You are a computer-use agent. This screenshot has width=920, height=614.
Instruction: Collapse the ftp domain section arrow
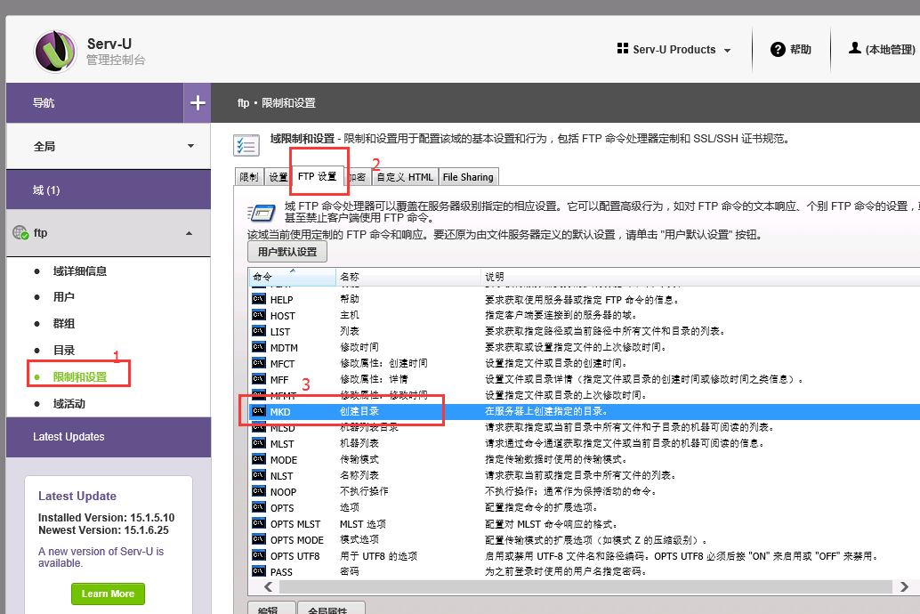tap(189, 234)
